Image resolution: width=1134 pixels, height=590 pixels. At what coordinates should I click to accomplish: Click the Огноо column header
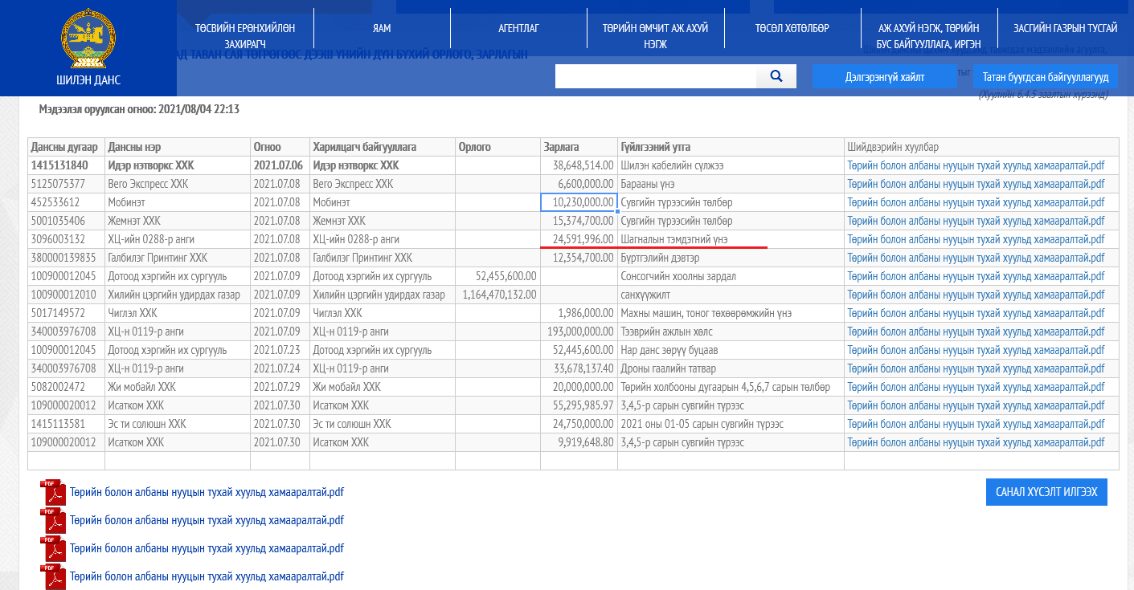pos(280,147)
